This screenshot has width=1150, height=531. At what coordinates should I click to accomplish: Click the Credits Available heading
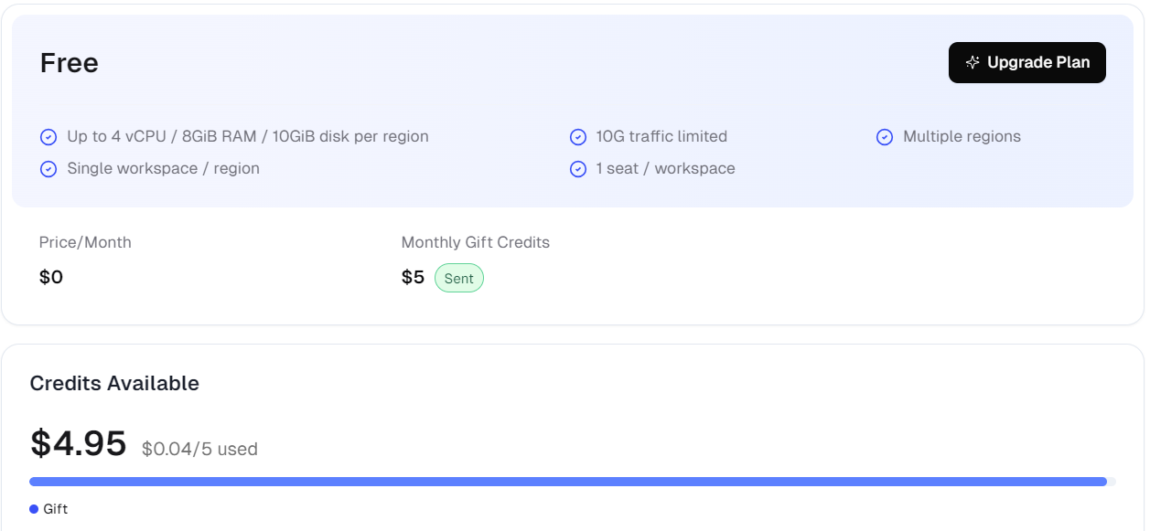114,383
